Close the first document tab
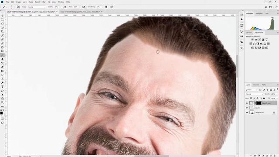 point(57,12)
